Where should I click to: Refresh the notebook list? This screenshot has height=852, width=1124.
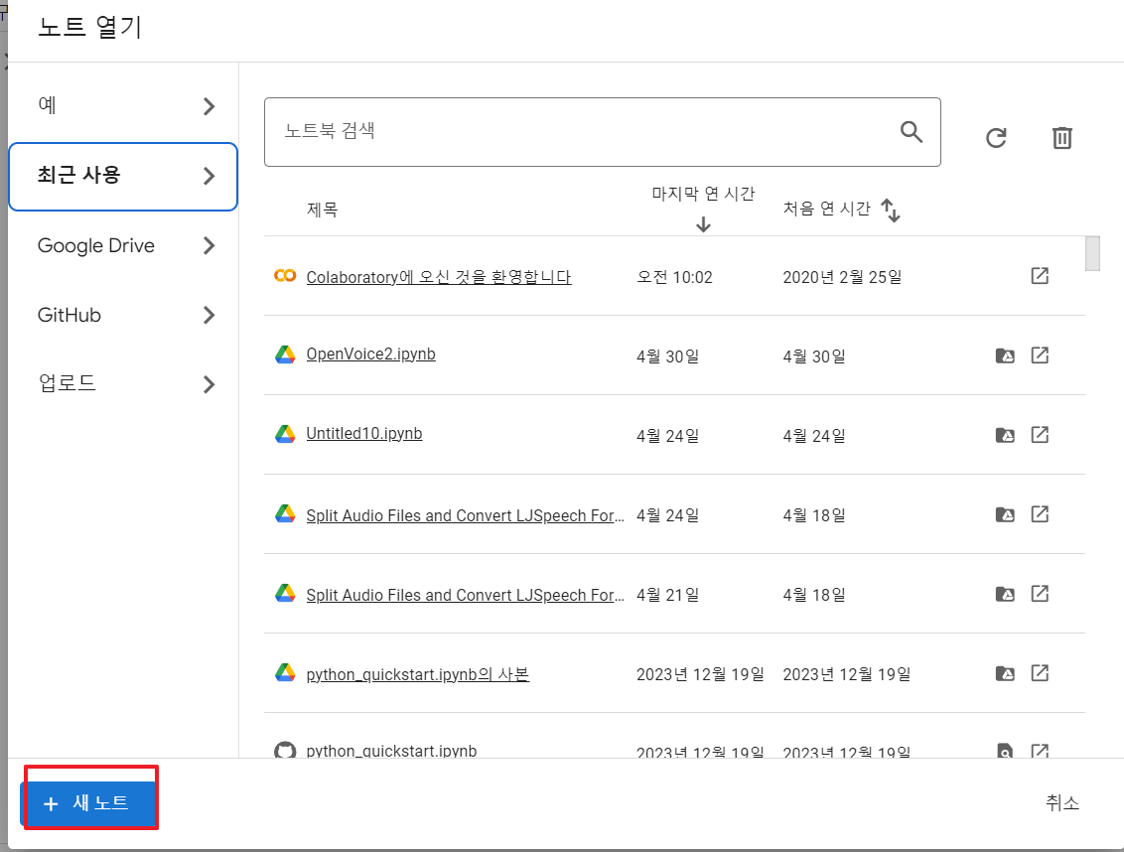pyautogui.click(x=996, y=138)
